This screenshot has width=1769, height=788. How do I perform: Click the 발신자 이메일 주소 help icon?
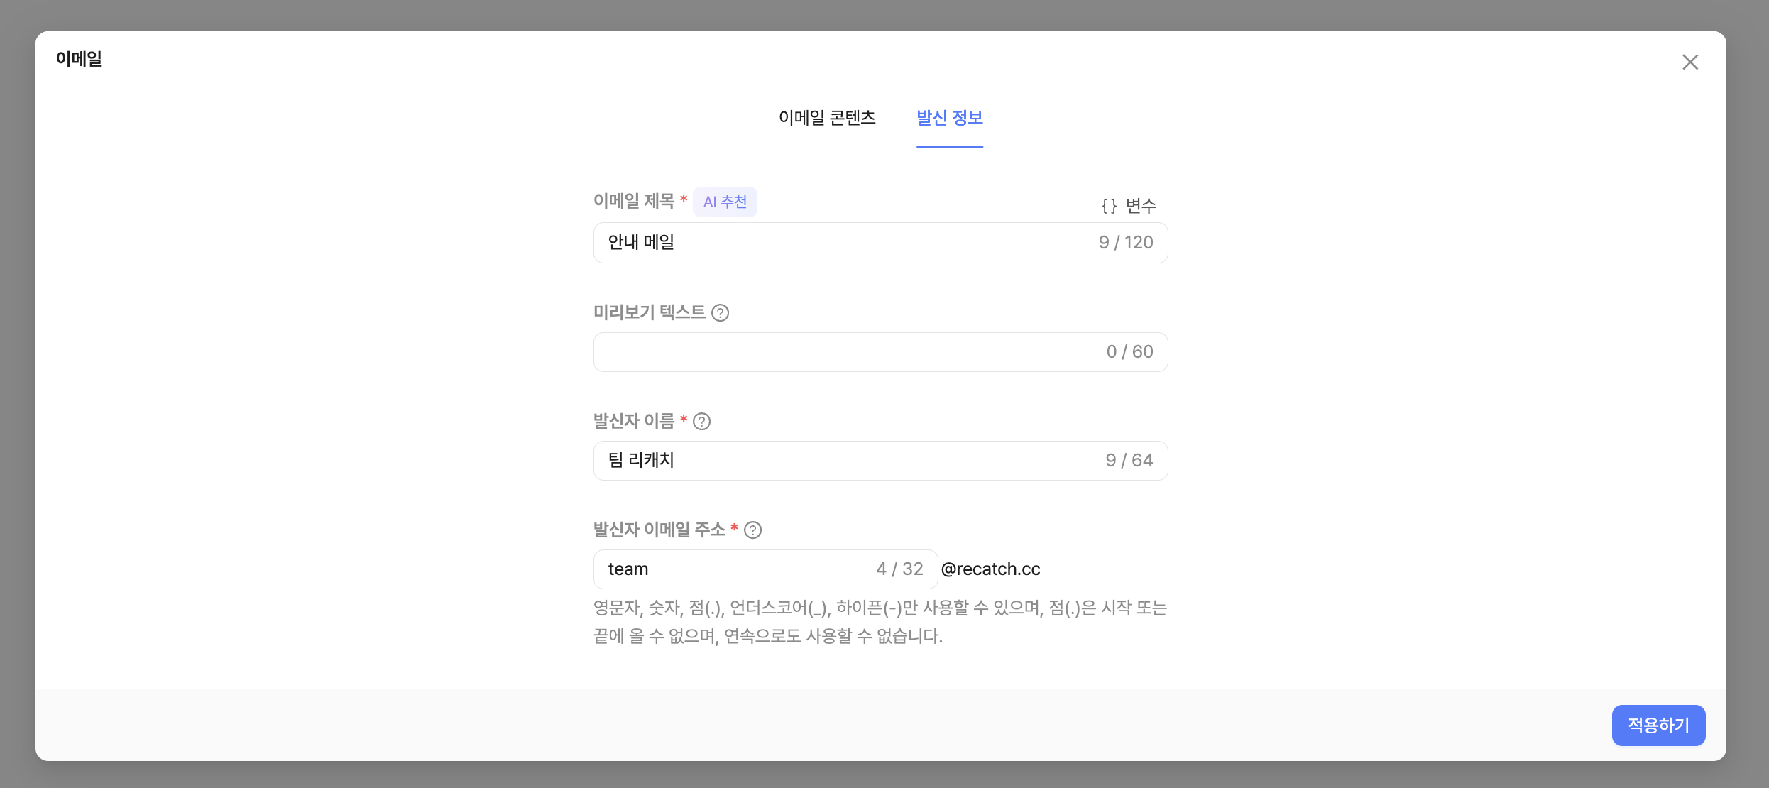tap(752, 530)
